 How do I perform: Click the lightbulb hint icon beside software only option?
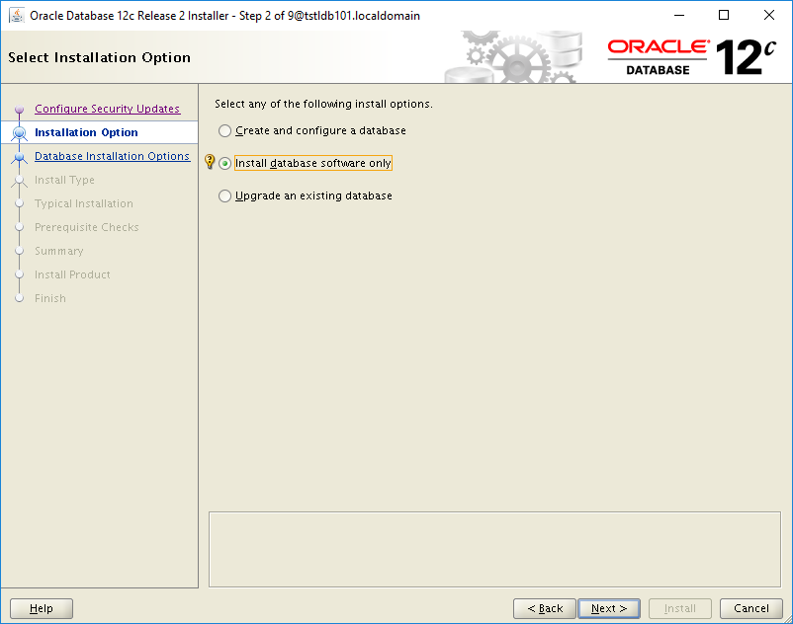click(210, 162)
